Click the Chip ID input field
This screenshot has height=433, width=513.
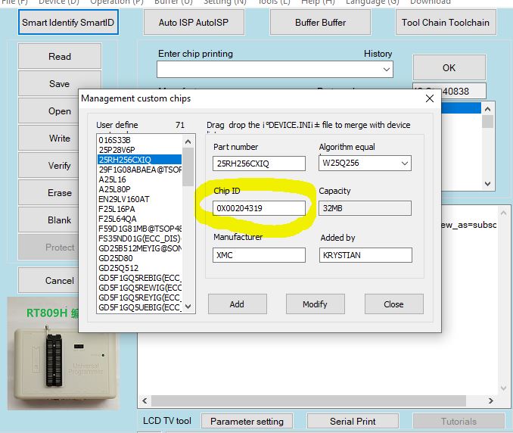point(259,208)
